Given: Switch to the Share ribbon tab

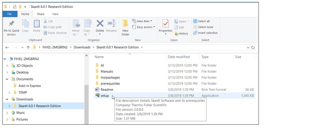Looking at the screenshot, I should coord(40,14).
